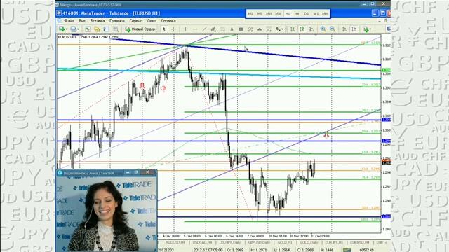
Task: Select the Fibonacci retracement tool
Action: (x=222, y=29)
